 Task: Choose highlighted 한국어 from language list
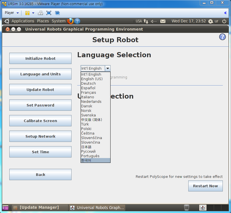tap(96, 160)
